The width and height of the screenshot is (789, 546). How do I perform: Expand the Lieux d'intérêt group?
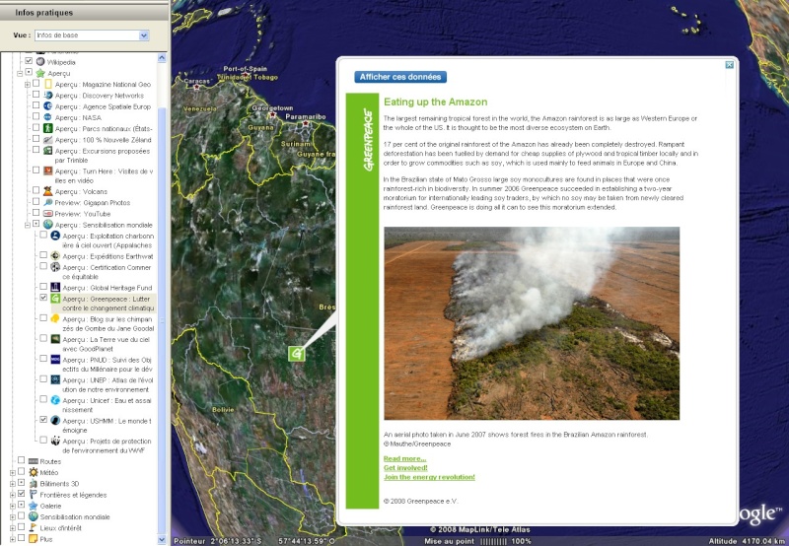point(13,528)
